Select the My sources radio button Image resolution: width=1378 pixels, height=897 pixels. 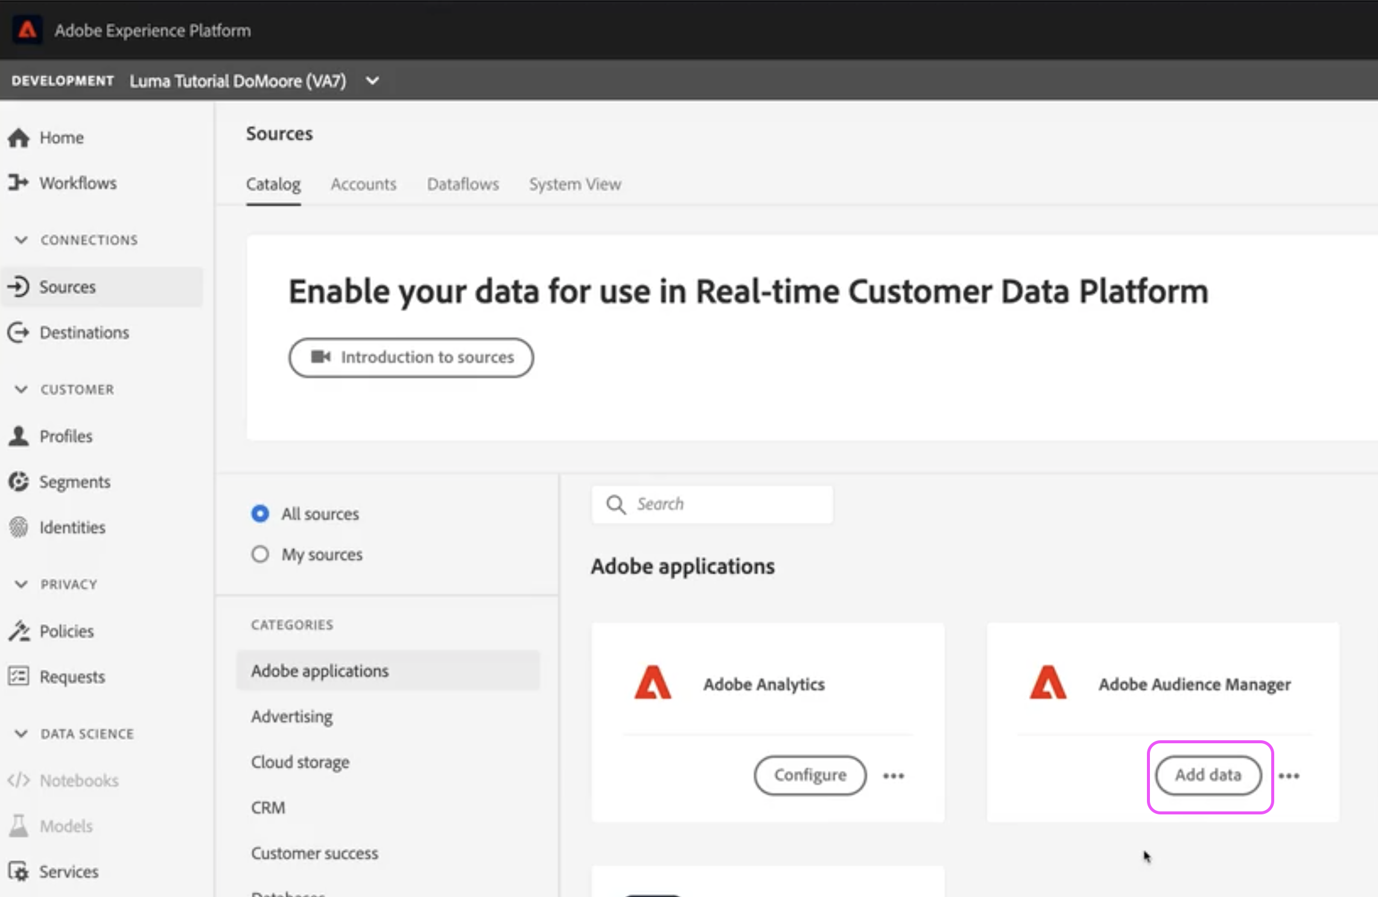click(260, 554)
